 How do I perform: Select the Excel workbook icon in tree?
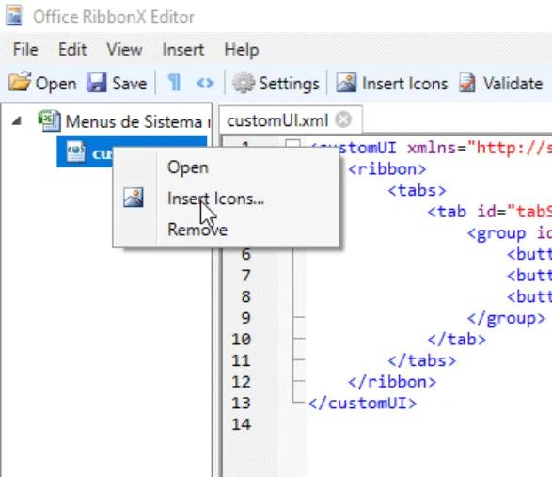(49, 120)
